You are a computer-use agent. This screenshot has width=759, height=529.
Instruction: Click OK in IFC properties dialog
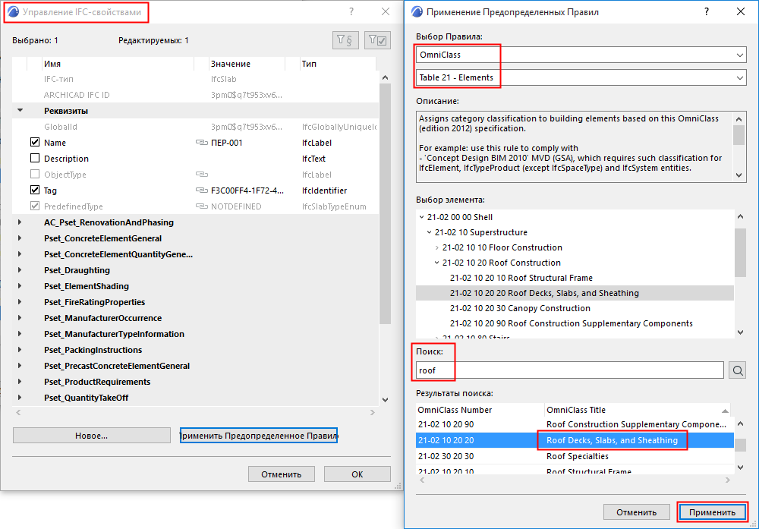click(x=357, y=474)
